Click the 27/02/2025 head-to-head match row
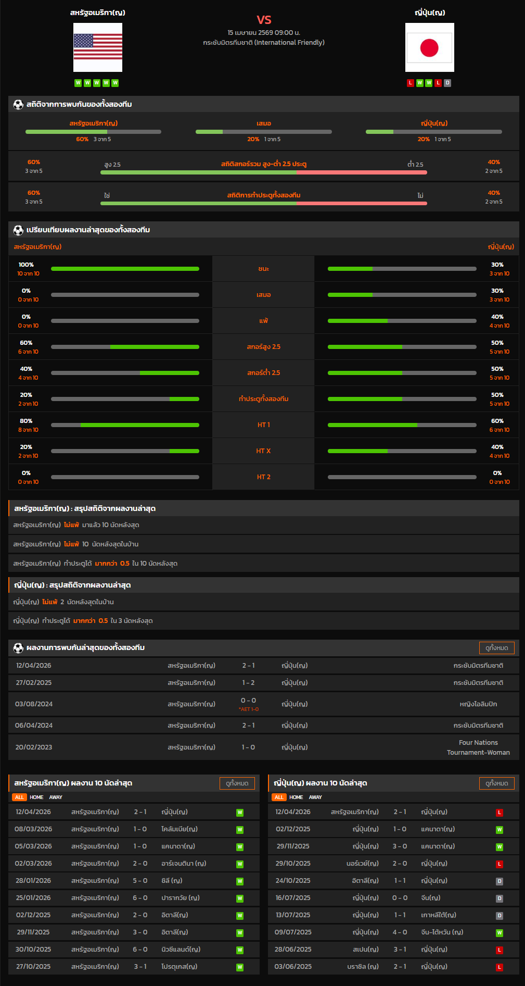The height and width of the screenshot is (986, 525). [x=263, y=682]
